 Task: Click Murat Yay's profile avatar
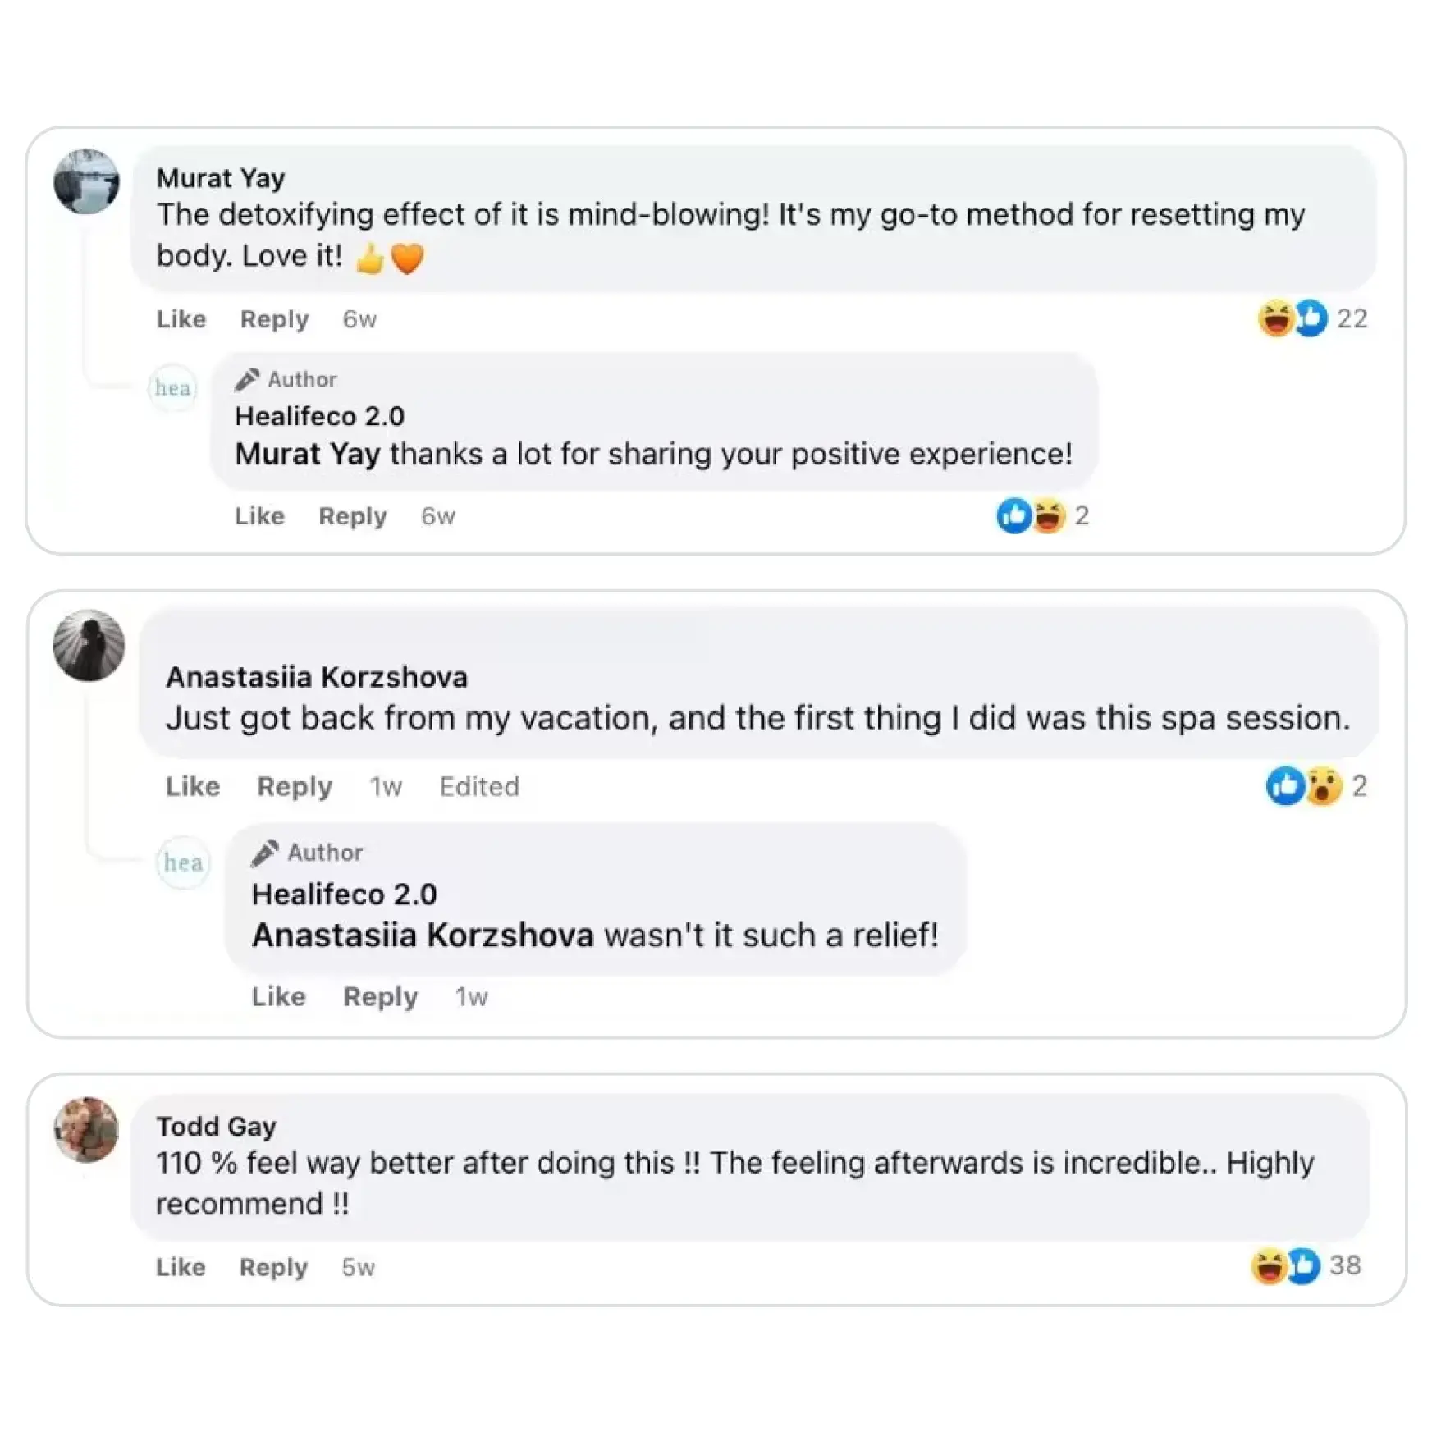pos(86,181)
